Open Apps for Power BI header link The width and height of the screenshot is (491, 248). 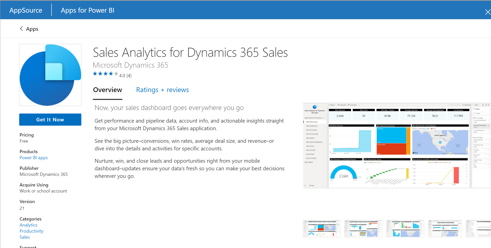(x=87, y=10)
